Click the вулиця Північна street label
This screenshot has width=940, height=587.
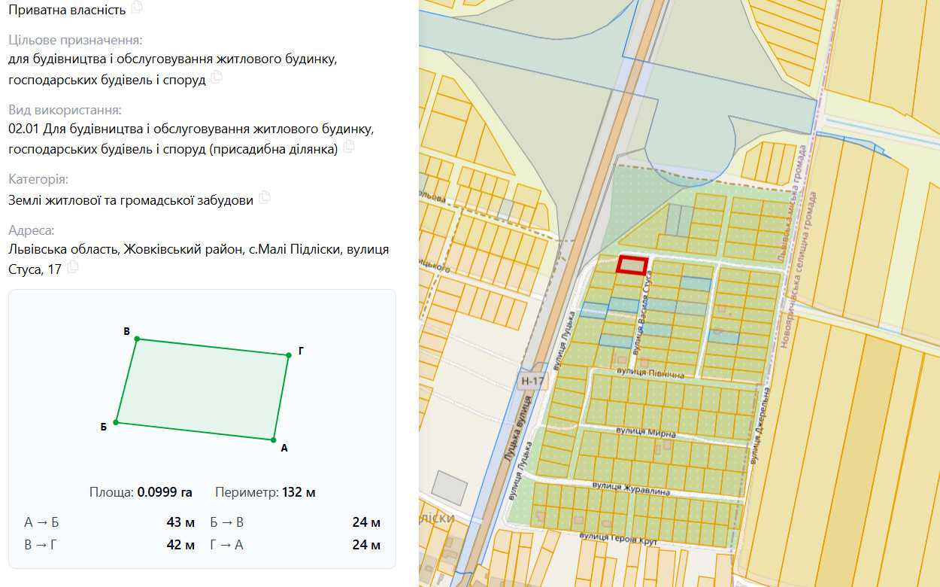pyautogui.click(x=651, y=373)
